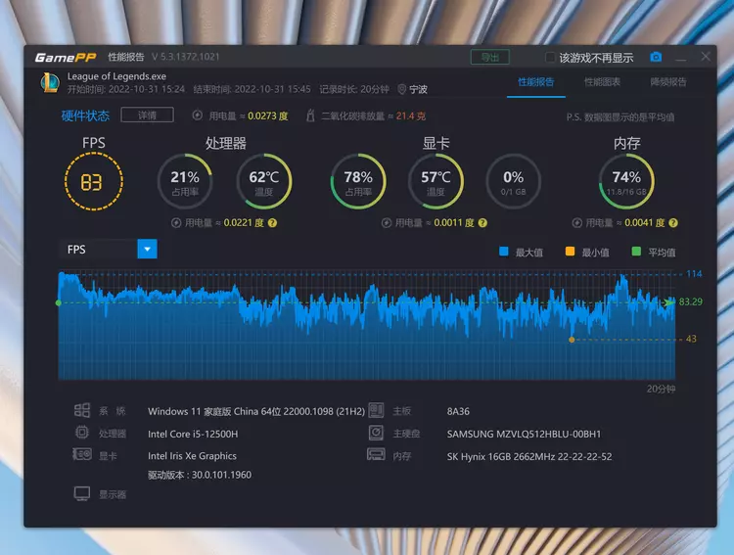Toggle the blue 最大值 legend series

point(504,252)
